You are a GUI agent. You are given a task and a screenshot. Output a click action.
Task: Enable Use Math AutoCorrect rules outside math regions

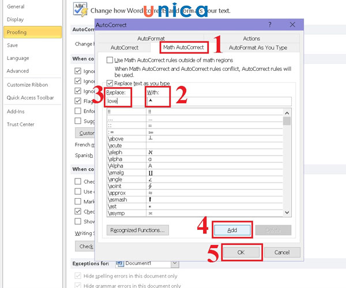(x=111, y=60)
